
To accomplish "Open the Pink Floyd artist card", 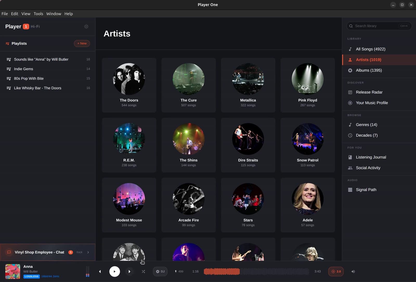I will [x=308, y=85].
